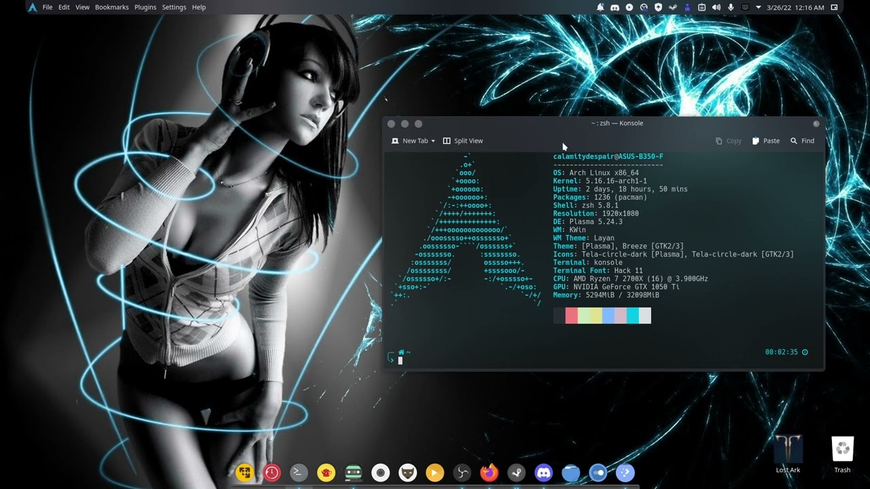Open the Lost Ark desktop shortcut
The width and height of the screenshot is (870, 489).
[788, 454]
